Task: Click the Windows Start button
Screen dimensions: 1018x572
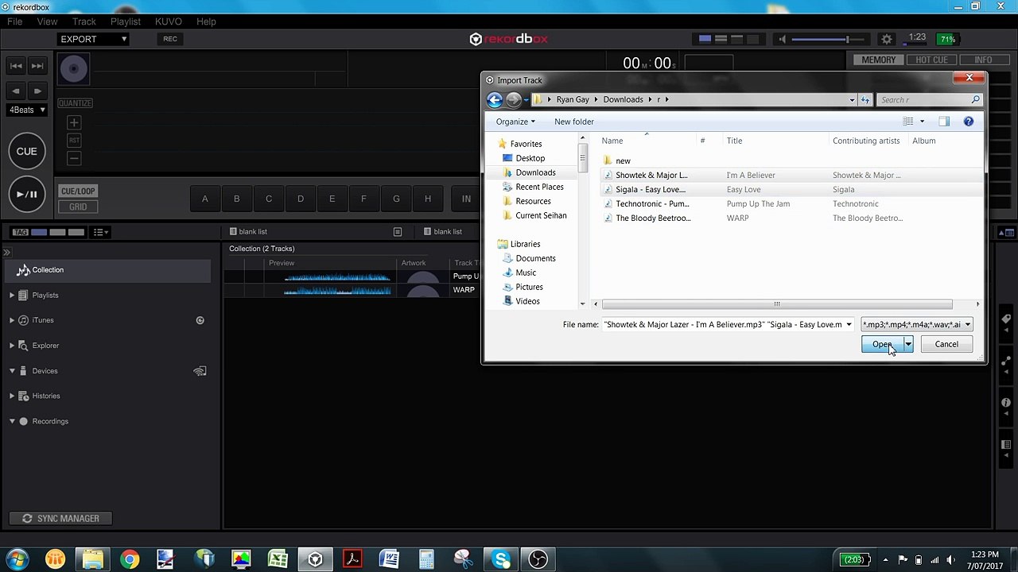Action: tap(17, 559)
